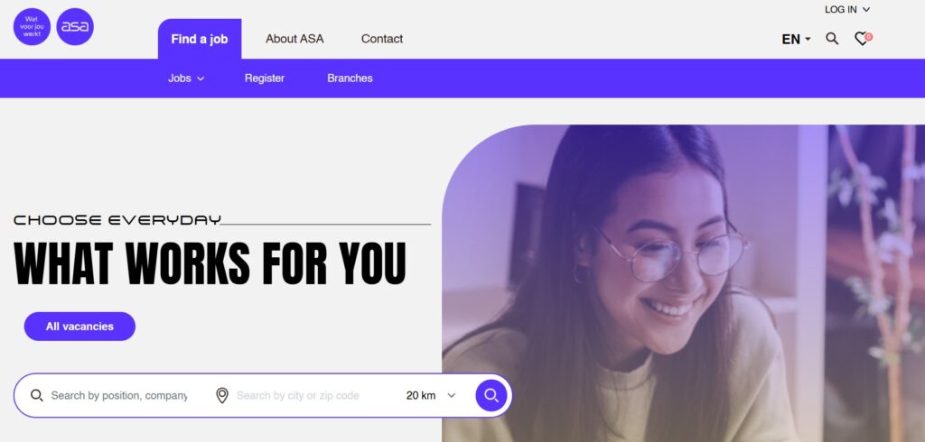
Task: Click the 'Wat voor jou werkt' circle logo
Action: pos(32,26)
